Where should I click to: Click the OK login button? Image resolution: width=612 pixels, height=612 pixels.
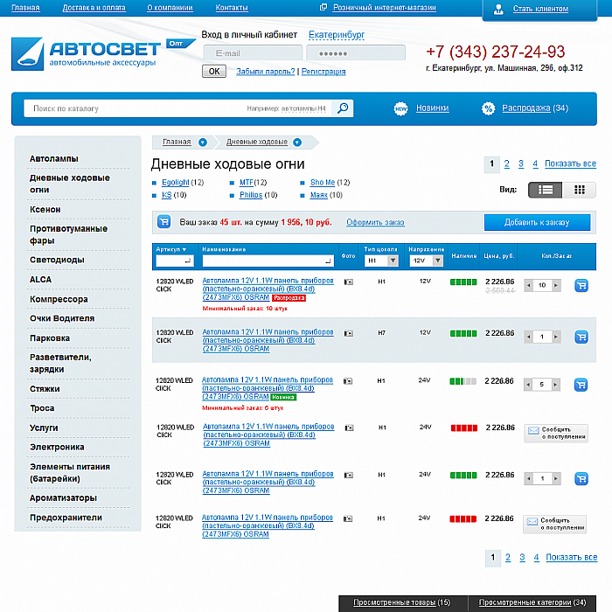click(x=214, y=72)
